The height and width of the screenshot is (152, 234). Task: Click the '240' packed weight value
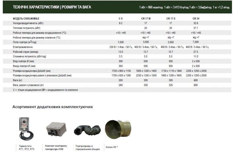click(121, 85)
